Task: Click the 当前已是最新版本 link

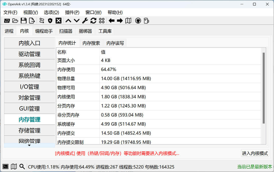Action: coord(254,167)
